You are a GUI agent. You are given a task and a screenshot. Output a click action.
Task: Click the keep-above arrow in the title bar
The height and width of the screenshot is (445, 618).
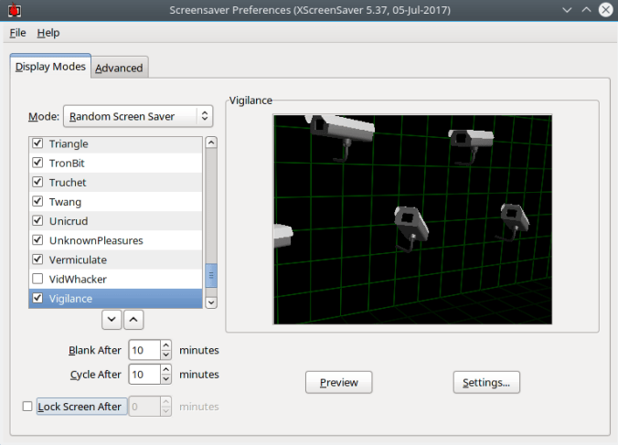[584, 10]
